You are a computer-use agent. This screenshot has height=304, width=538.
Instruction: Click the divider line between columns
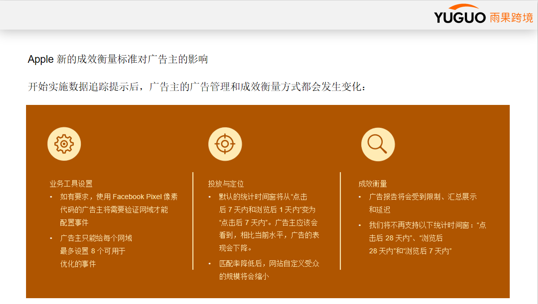coord(193,220)
